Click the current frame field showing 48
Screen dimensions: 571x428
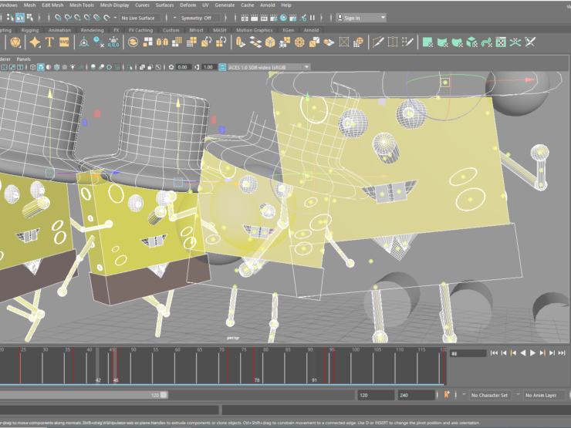(468, 353)
